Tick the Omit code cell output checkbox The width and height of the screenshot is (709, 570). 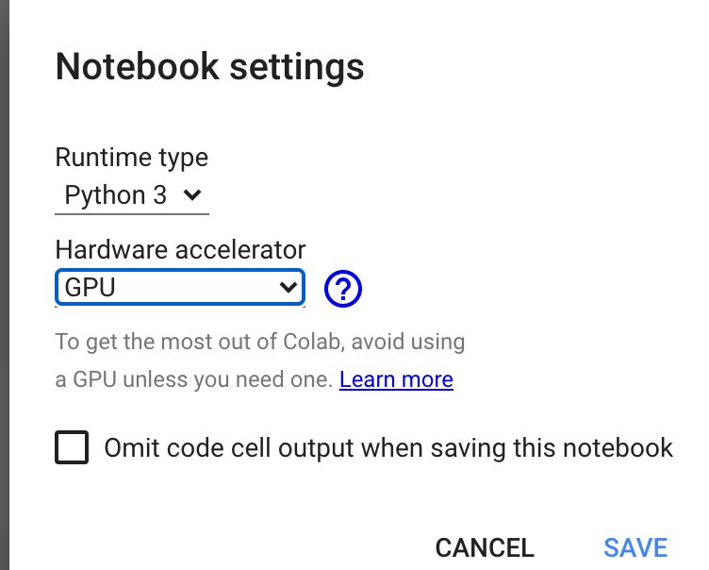point(72,447)
